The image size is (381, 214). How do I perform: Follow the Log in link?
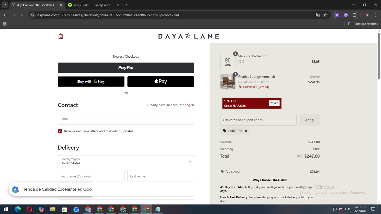coord(189,105)
